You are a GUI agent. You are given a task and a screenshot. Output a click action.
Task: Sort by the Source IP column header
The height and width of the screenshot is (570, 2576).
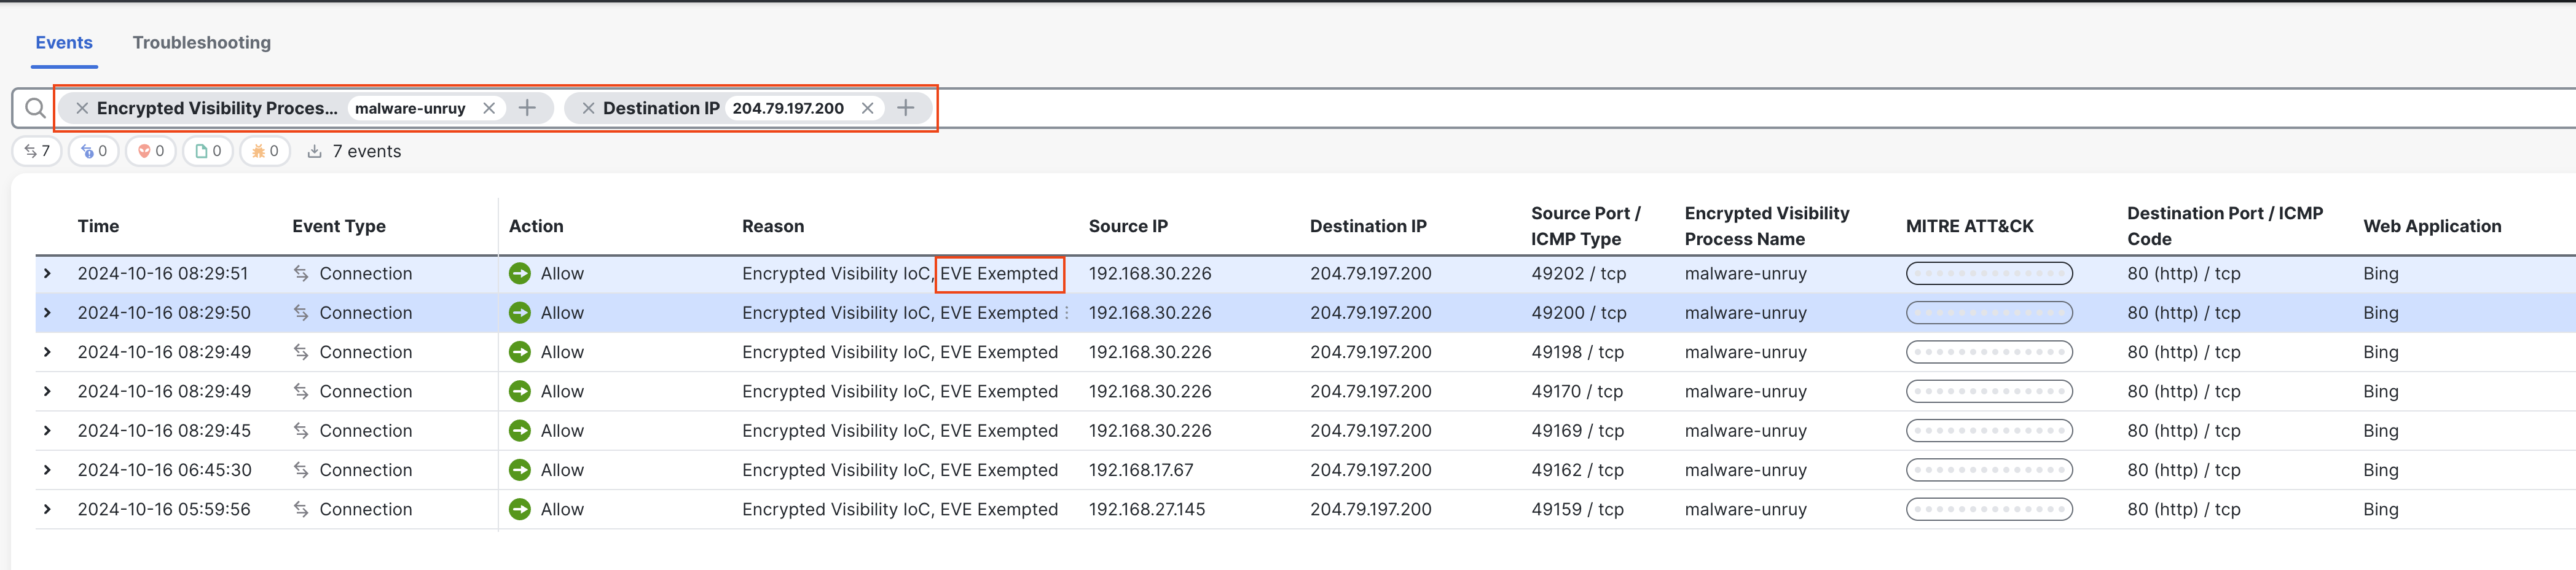pyautogui.click(x=1128, y=226)
